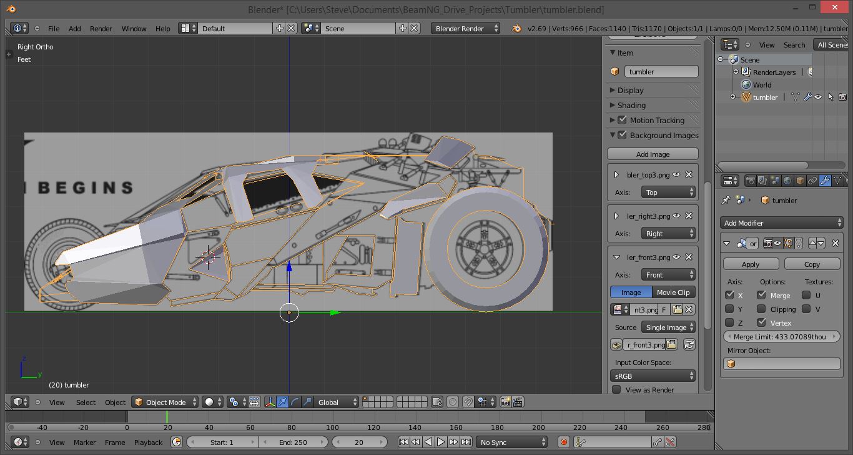Open Render properties tab camera icon
The width and height of the screenshot is (853, 455).
(751, 181)
